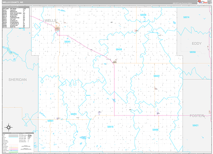
Task: Click the green line sample at the legend bottom
Action: [13, 152]
